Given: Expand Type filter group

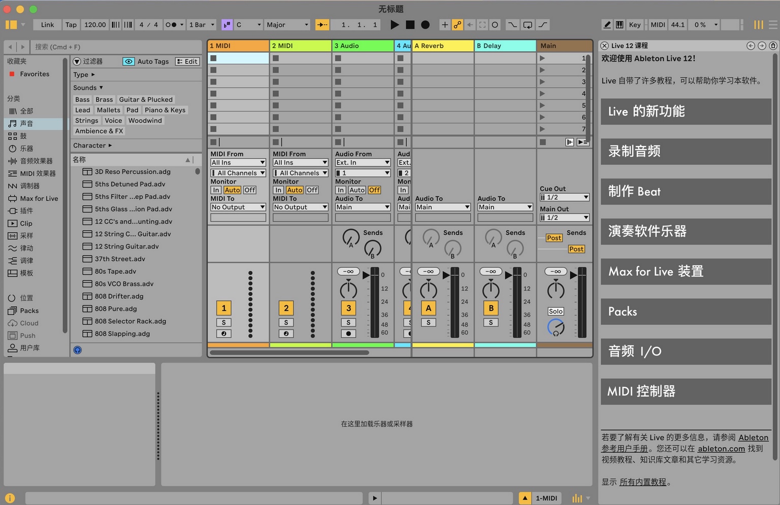Looking at the screenshot, I should tap(84, 75).
